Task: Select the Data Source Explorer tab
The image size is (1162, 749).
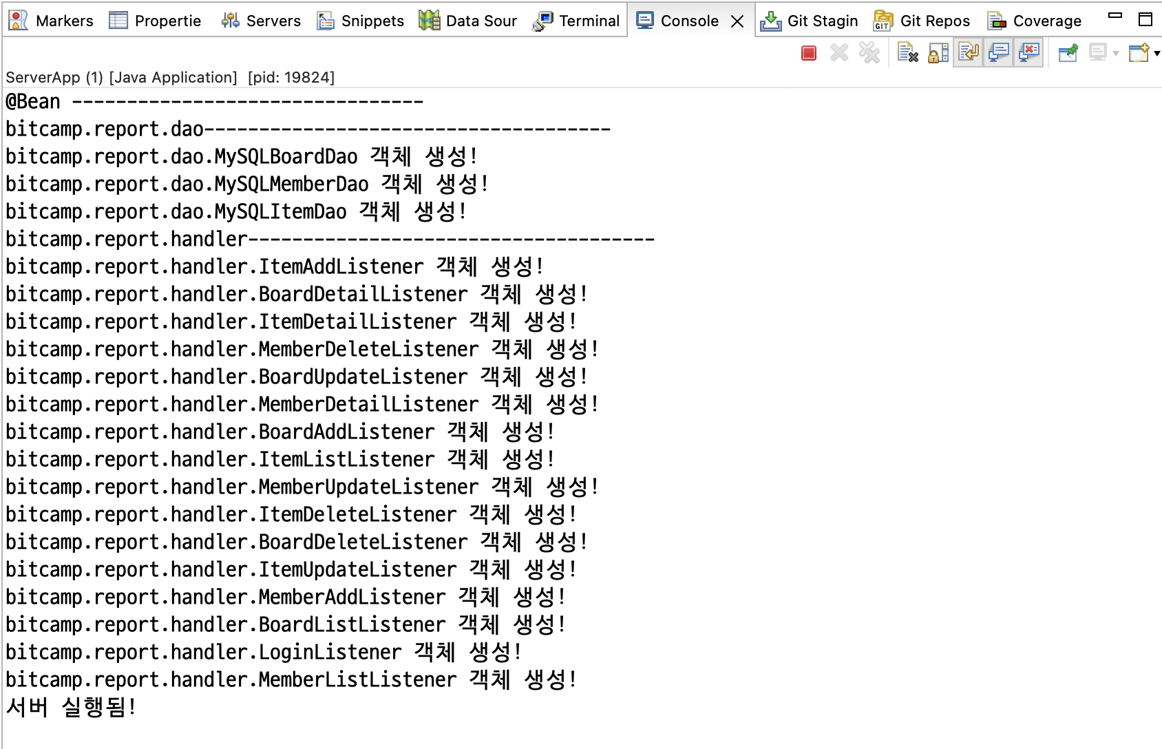Action: 468,21
